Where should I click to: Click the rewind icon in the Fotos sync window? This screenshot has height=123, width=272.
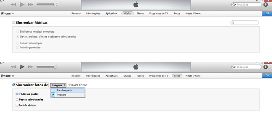pyautogui.click(x=13, y=67)
